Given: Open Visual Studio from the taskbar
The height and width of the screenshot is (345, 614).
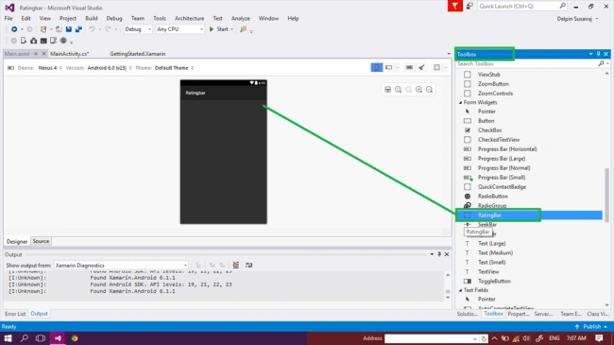Looking at the screenshot, I should (58, 338).
